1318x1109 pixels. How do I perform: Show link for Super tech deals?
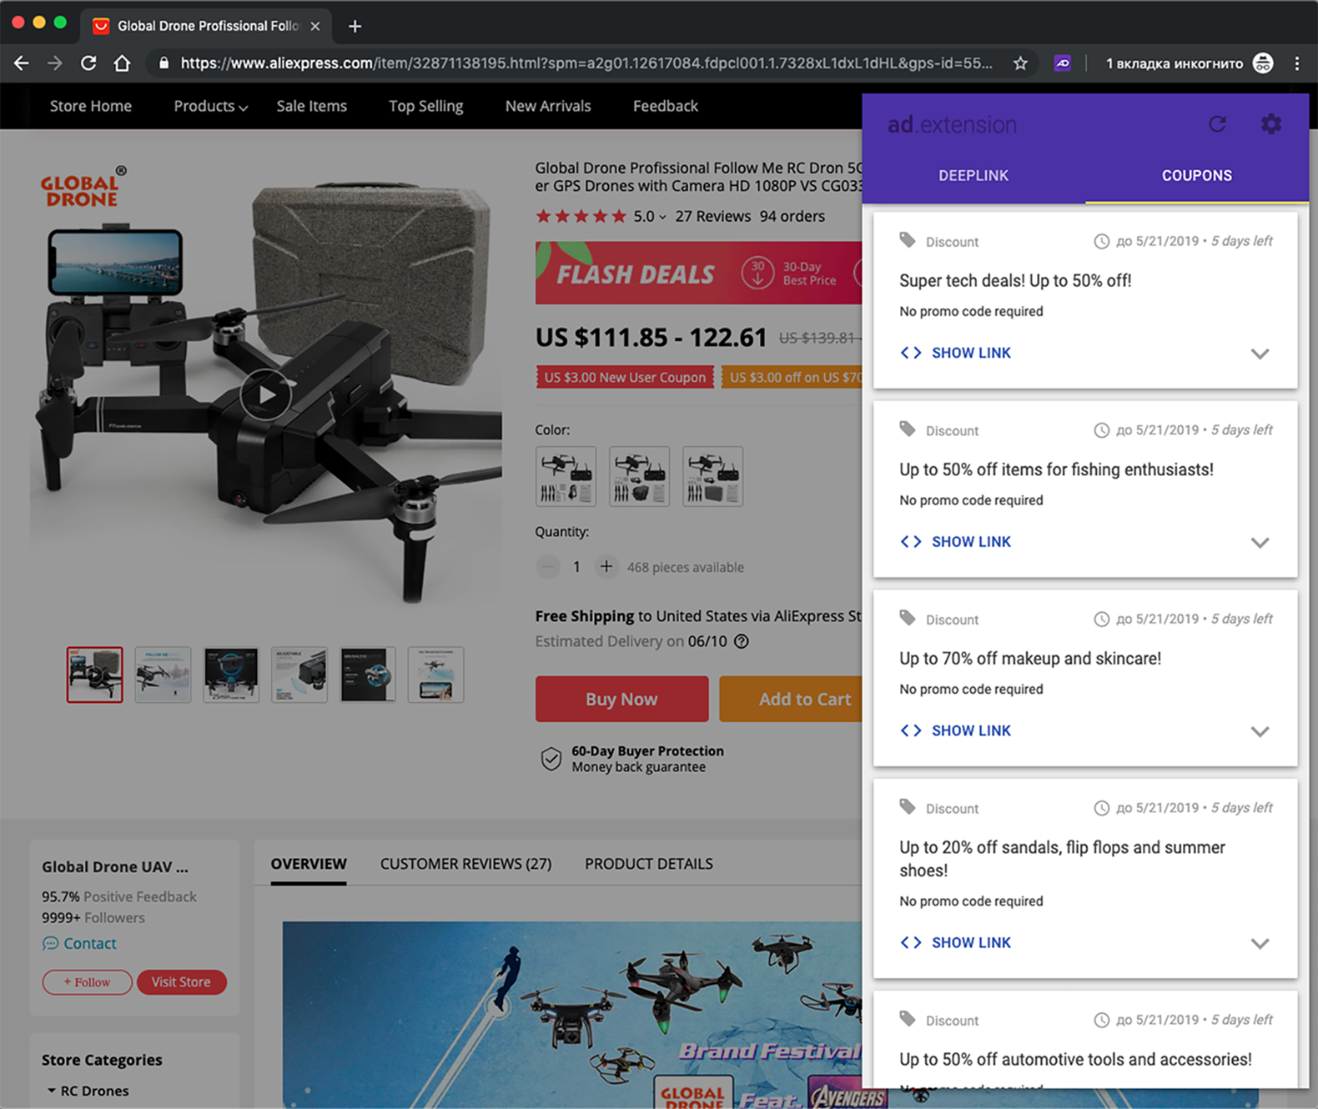point(956,353)
